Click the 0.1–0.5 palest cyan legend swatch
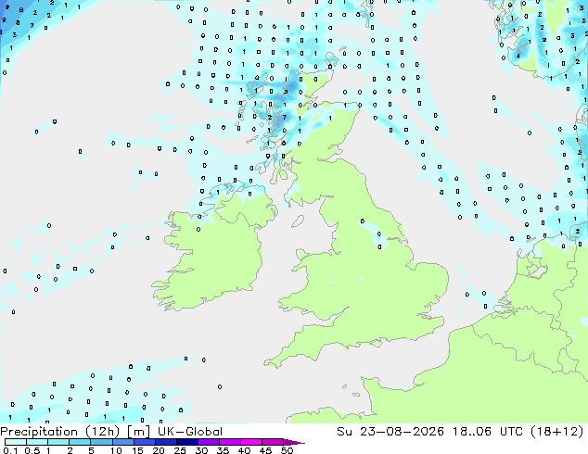 click(16, 442)
